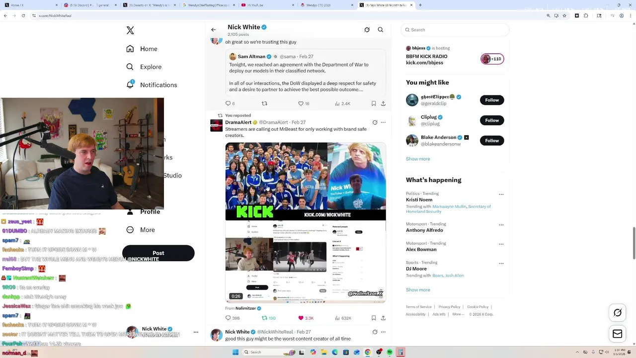Open account menu dots beside Nick White
This screenshot has width=636, height=358.
click(196, 332)
